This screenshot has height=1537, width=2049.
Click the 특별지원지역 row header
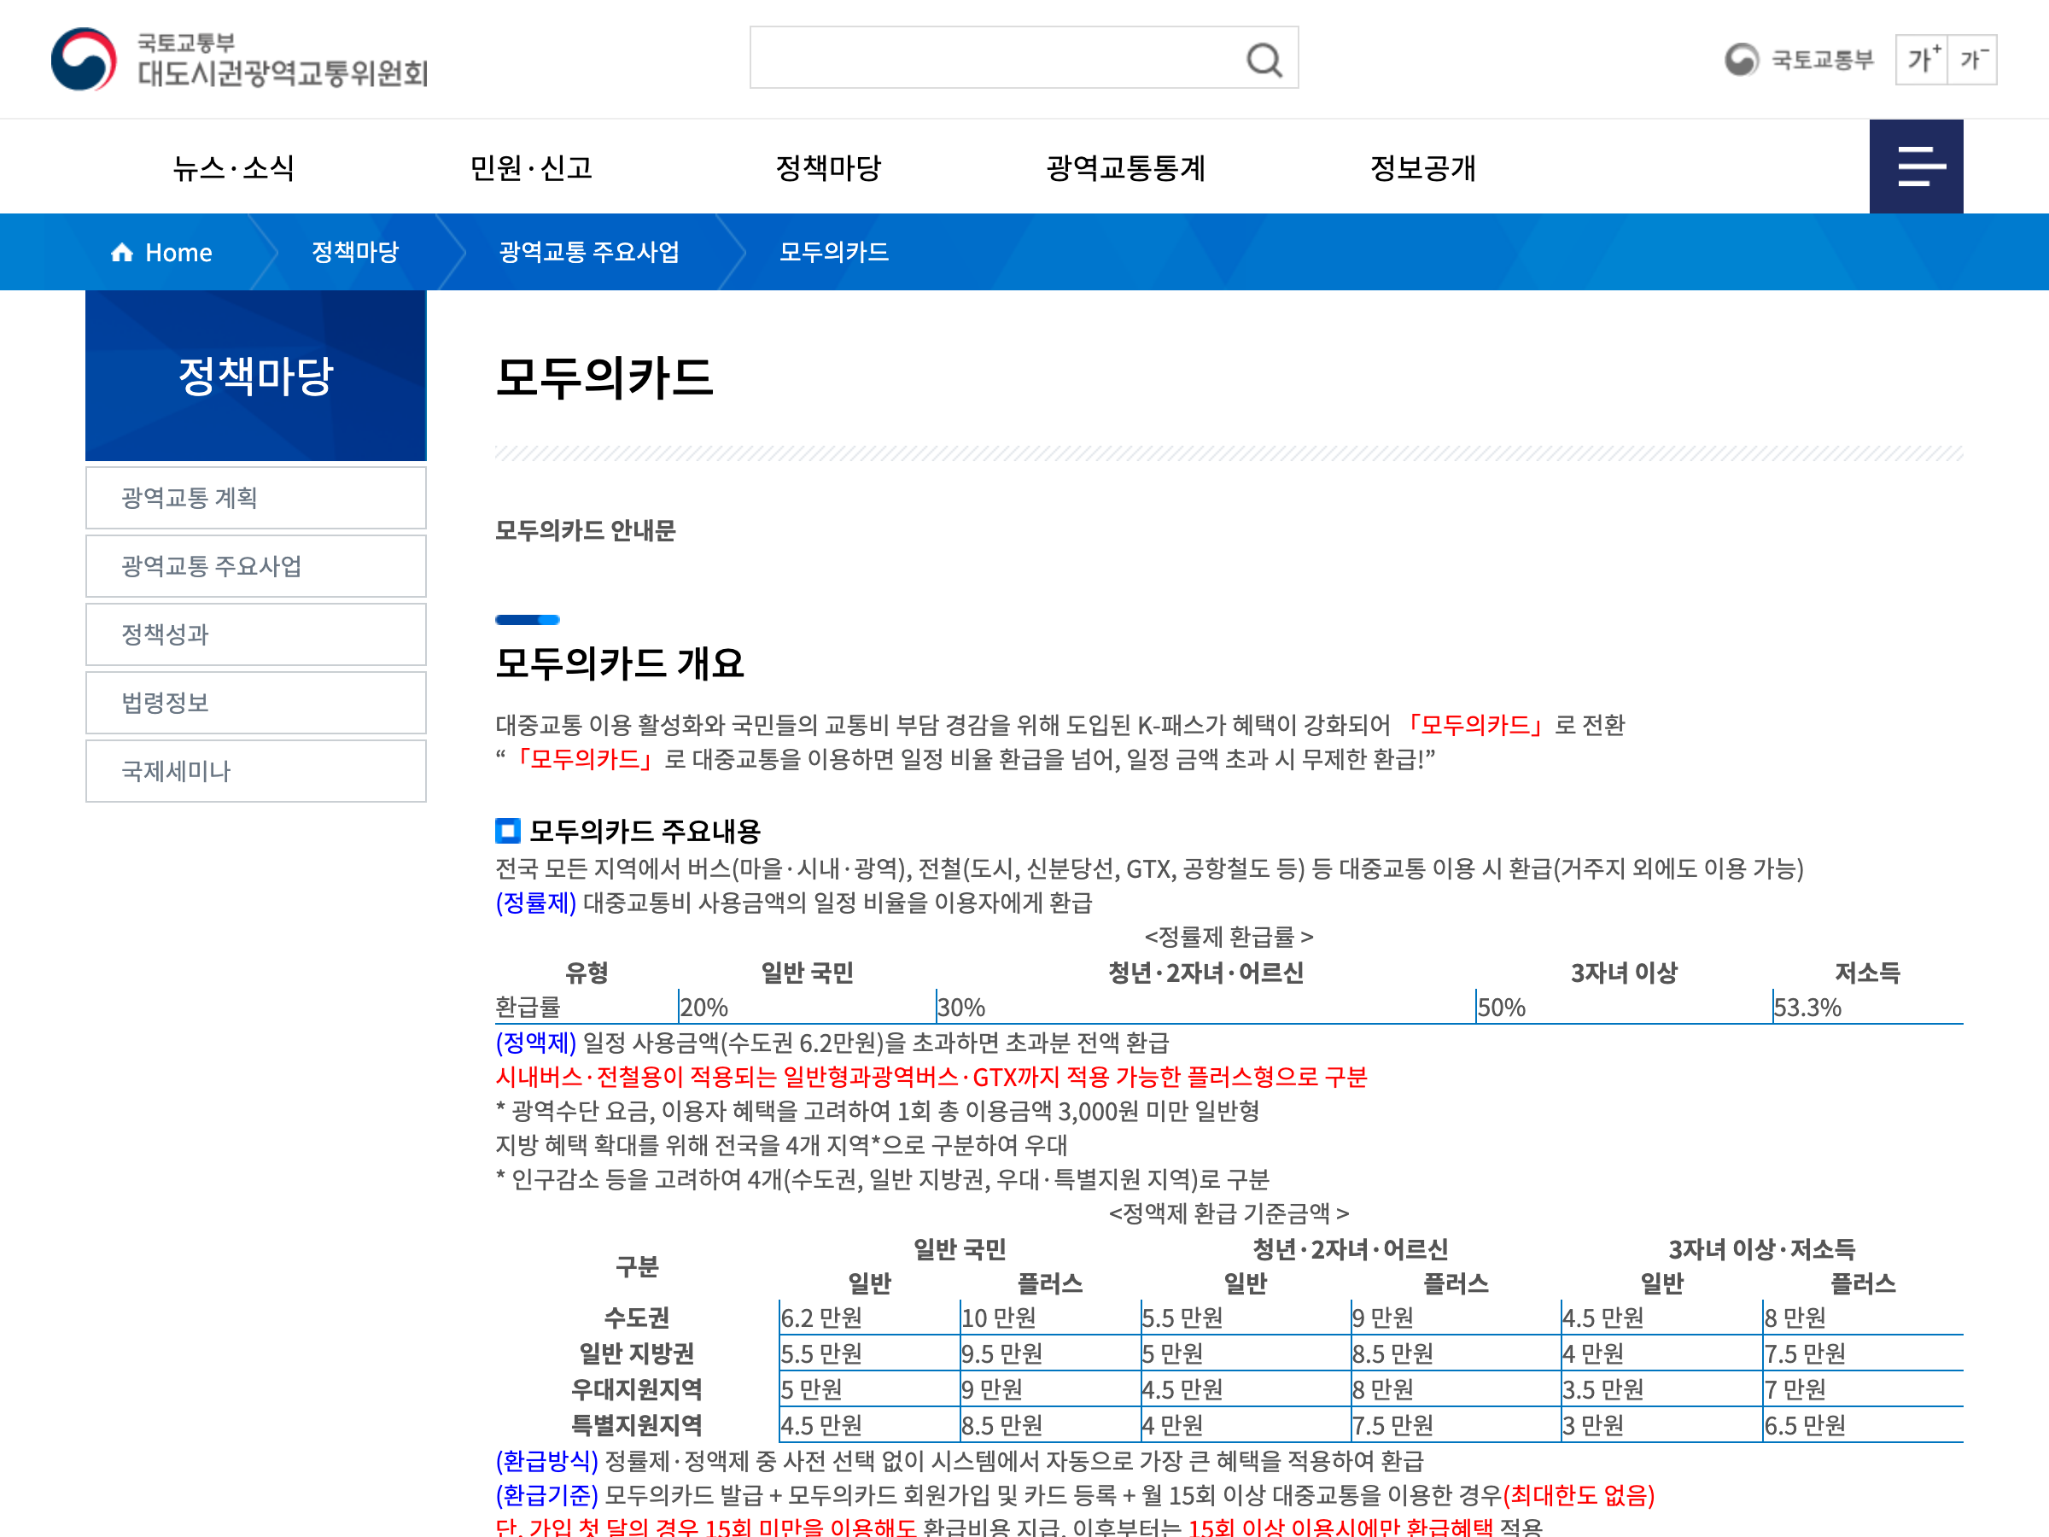tap(636, 1425)
